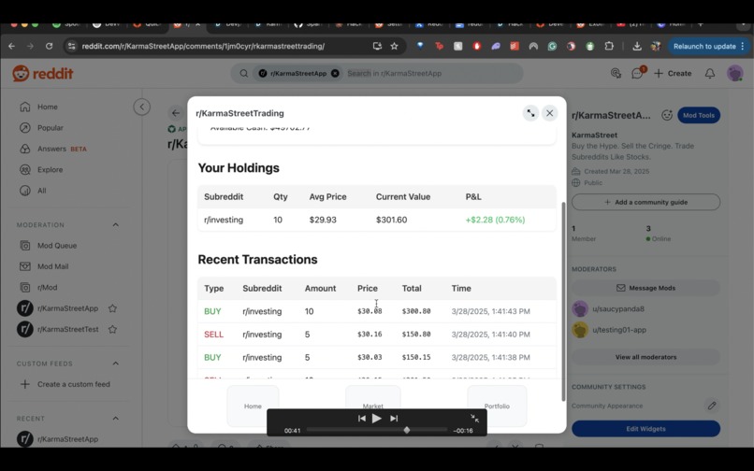
Task: Open u/saucypanda8 moderator profile
Action: pyautogui.click(x=618, y=309)
